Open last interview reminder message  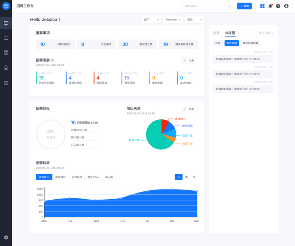(x=243, y=89)
